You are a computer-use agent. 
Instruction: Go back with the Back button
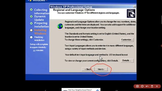(88, 69)
